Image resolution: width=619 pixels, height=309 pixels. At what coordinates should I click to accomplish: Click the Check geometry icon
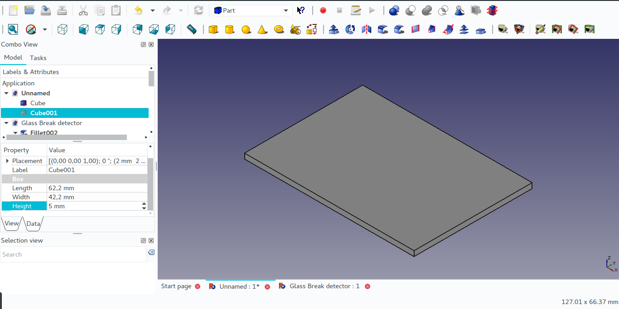(x=459, y=10)
